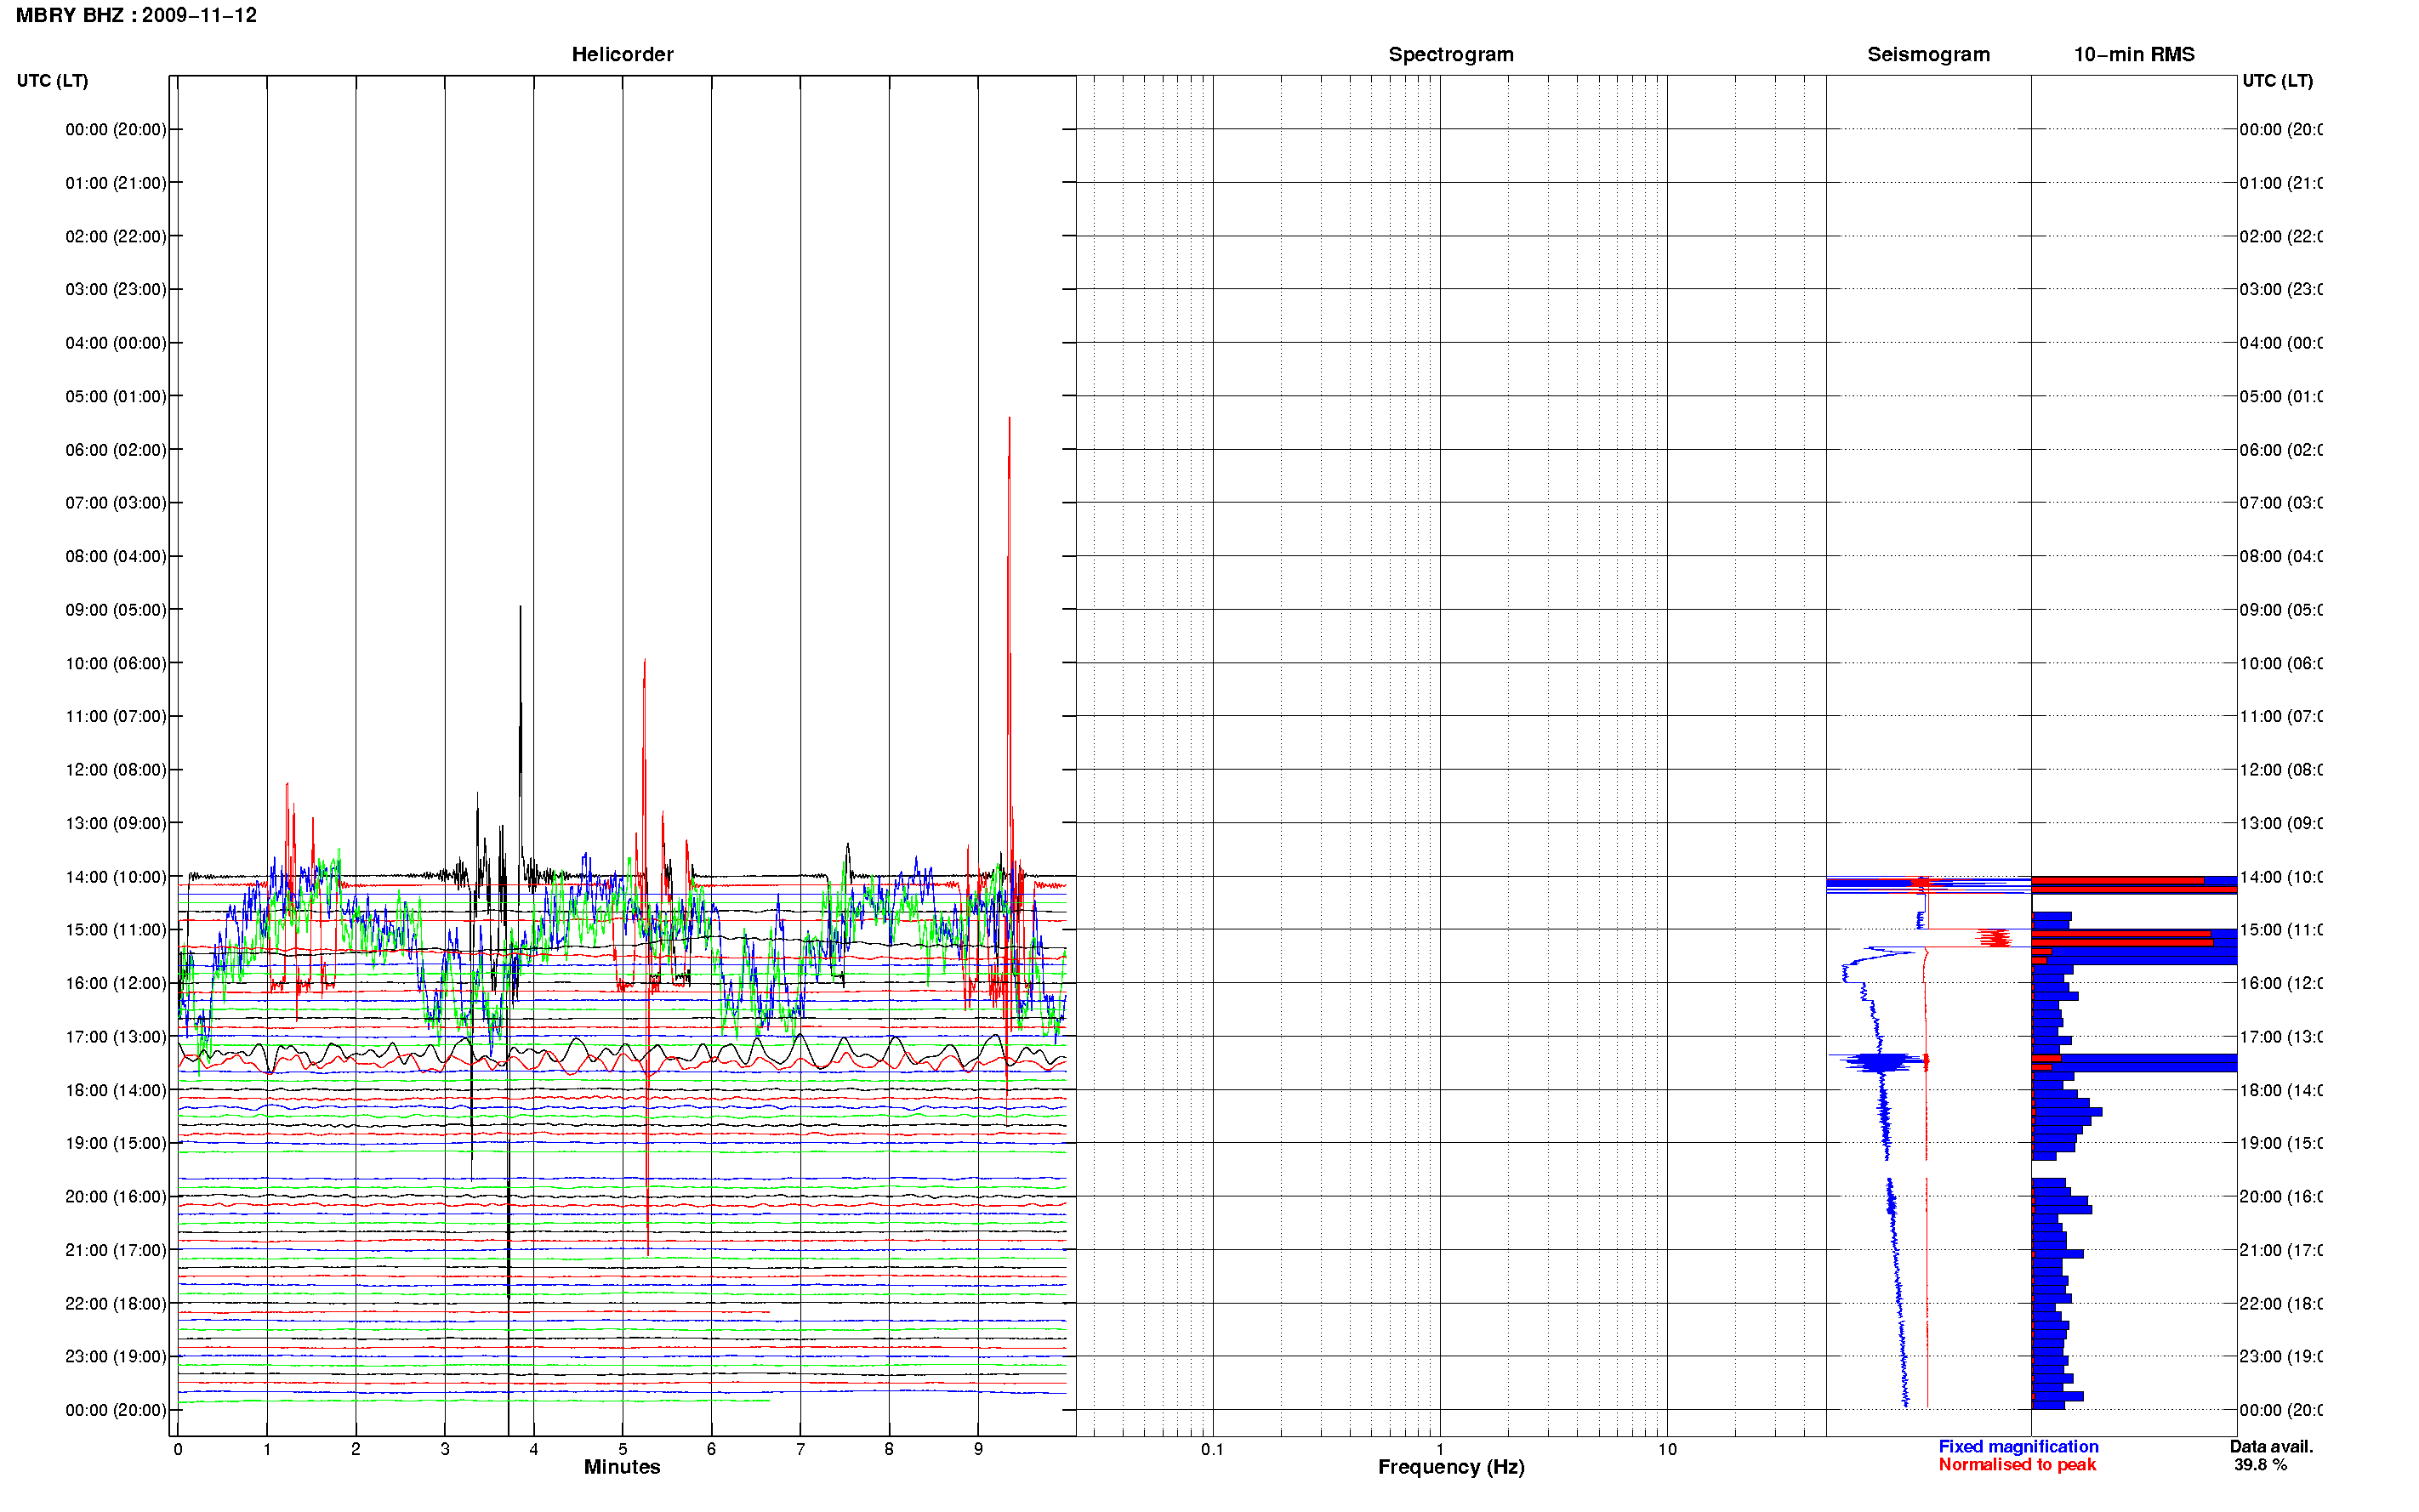Click minute tick 0 on Helicorder axis
Screen dimensions: 2419x1512
(x=178, y=1449)
